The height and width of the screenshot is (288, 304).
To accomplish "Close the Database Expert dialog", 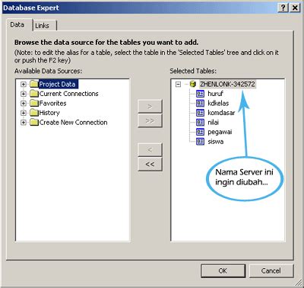I will coord(295,8).
